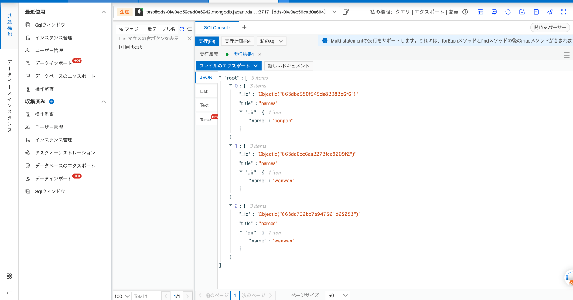The width and height of the screenshot is (573, 300).
Task: Collapse the 最近使用 section
Action: tap(104, 12)
